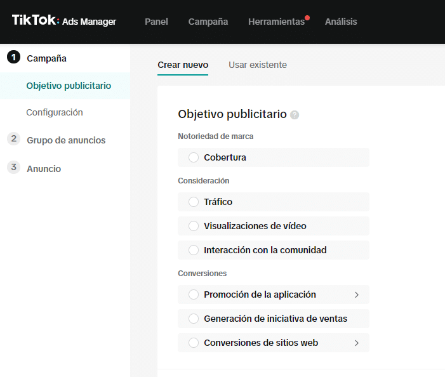Click the Tráfico option label

coord(218,202)
